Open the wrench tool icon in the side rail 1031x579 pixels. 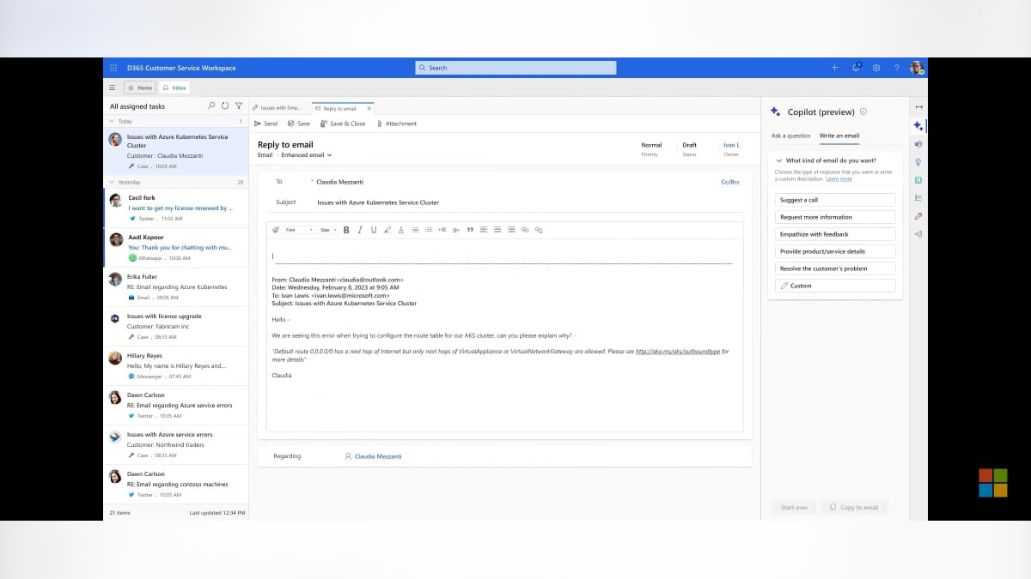pyautogui.click(x=918, y=216)
